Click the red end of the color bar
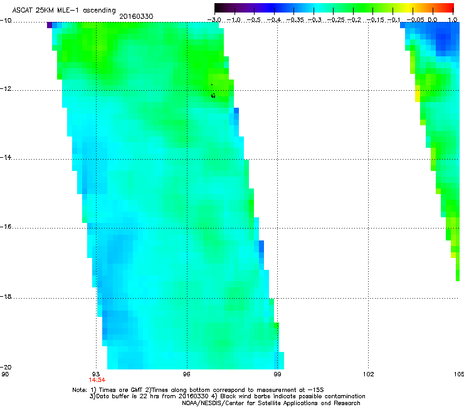The image size is (464, 407). (450, 8)
